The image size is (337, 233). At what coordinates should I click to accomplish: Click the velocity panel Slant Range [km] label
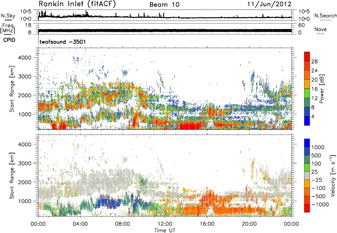coord(12,175)
